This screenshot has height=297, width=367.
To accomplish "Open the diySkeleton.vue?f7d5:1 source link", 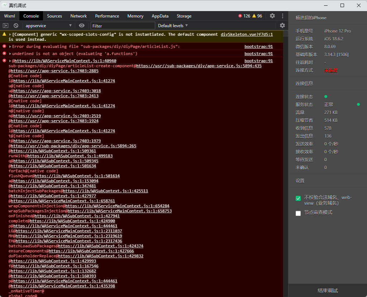I will click(247, 34).
